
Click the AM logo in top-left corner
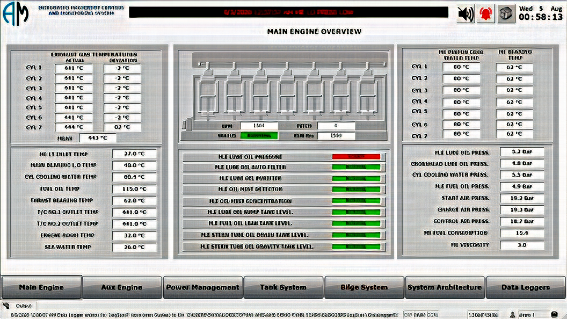tap(16, 15)
